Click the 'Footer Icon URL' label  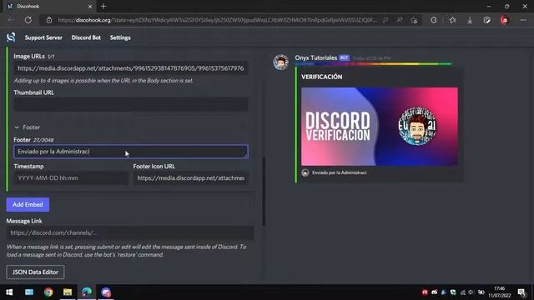pos(154,167)
